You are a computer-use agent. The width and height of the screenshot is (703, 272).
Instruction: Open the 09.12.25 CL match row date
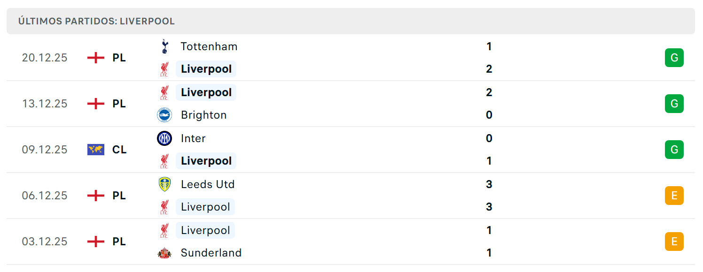pos(45,150)
